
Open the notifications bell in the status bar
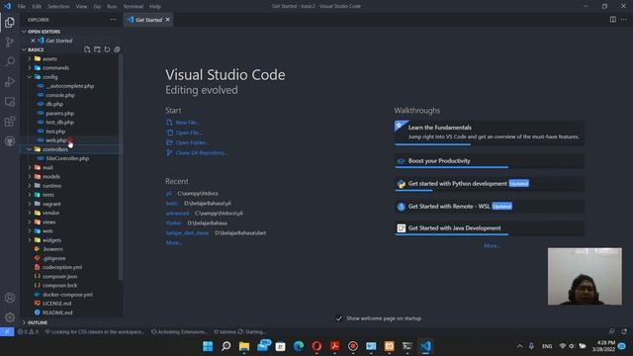624,331
